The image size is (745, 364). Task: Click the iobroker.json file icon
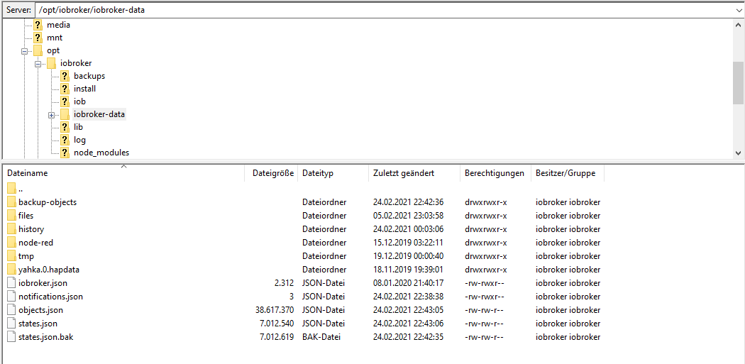[x=11, y=283]
